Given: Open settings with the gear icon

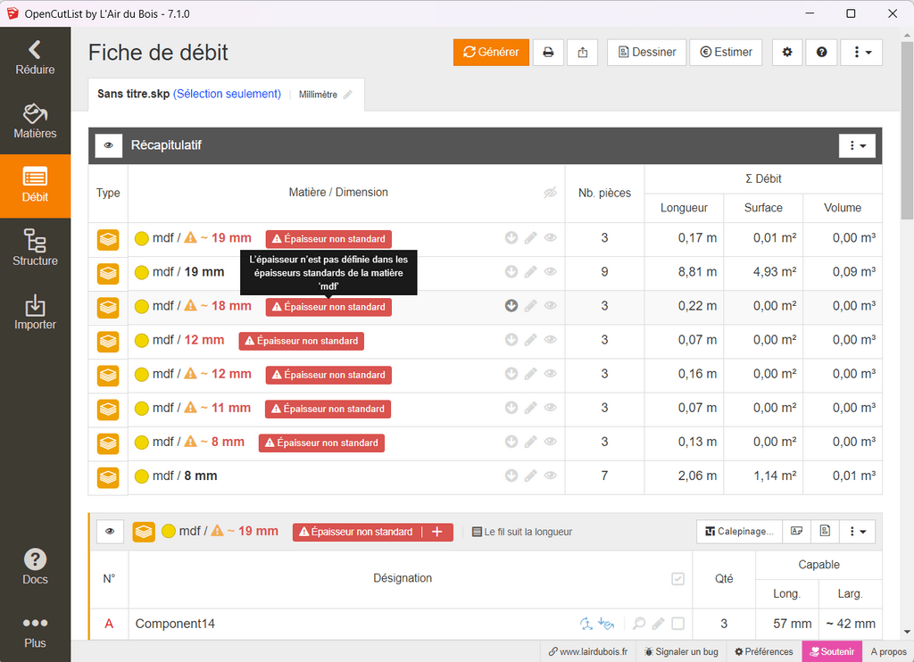Looking at the screenshot, I should click(787, 53).
